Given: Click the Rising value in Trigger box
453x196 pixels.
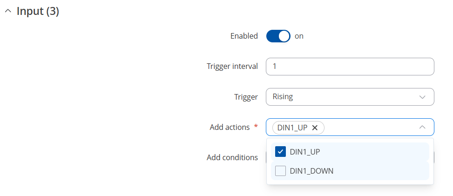Looking at the screenshot, I should click(x=283, y=96).
